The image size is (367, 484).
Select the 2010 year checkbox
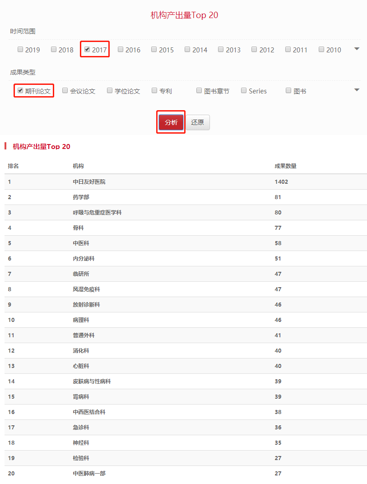pyautogui.click(x=321, y=50)
